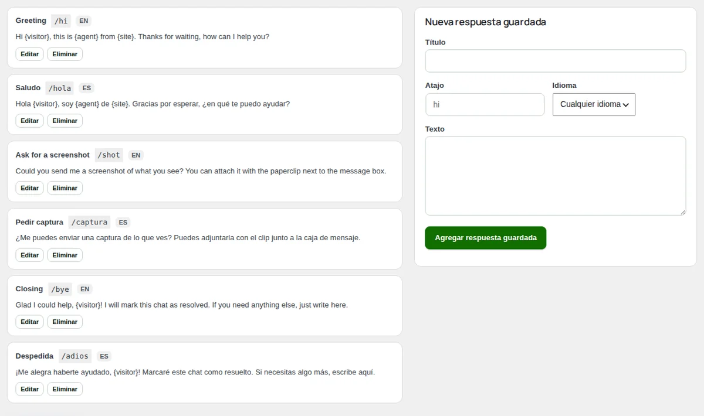This screenshot has width=704, height=416.
Task: Open Editar on Pedir captura reply
Action: coord(29,255)
